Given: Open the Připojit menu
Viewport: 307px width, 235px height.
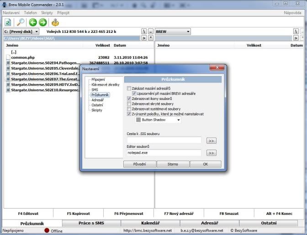Looking at the screenshot, I should click(63, 13).
